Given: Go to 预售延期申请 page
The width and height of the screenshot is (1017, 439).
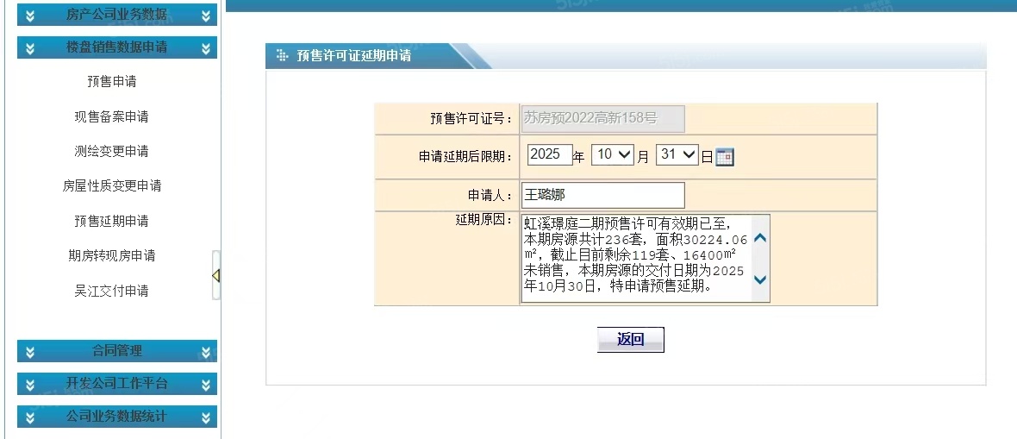Looking at the screenshot, I should 111,221.
